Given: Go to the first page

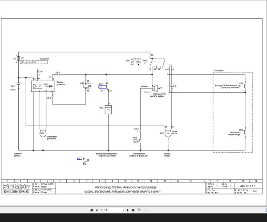Looking at the screenshot, I should click(x=91, y=210).
